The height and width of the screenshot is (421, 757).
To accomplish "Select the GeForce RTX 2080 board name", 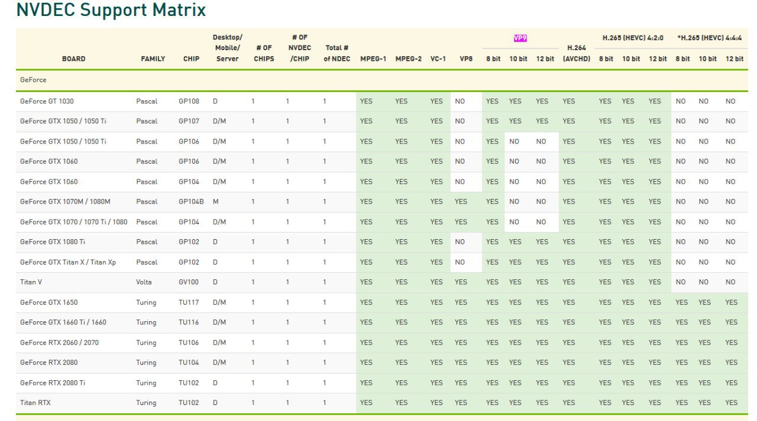I will pyautogui.click(x=48, y=363).
